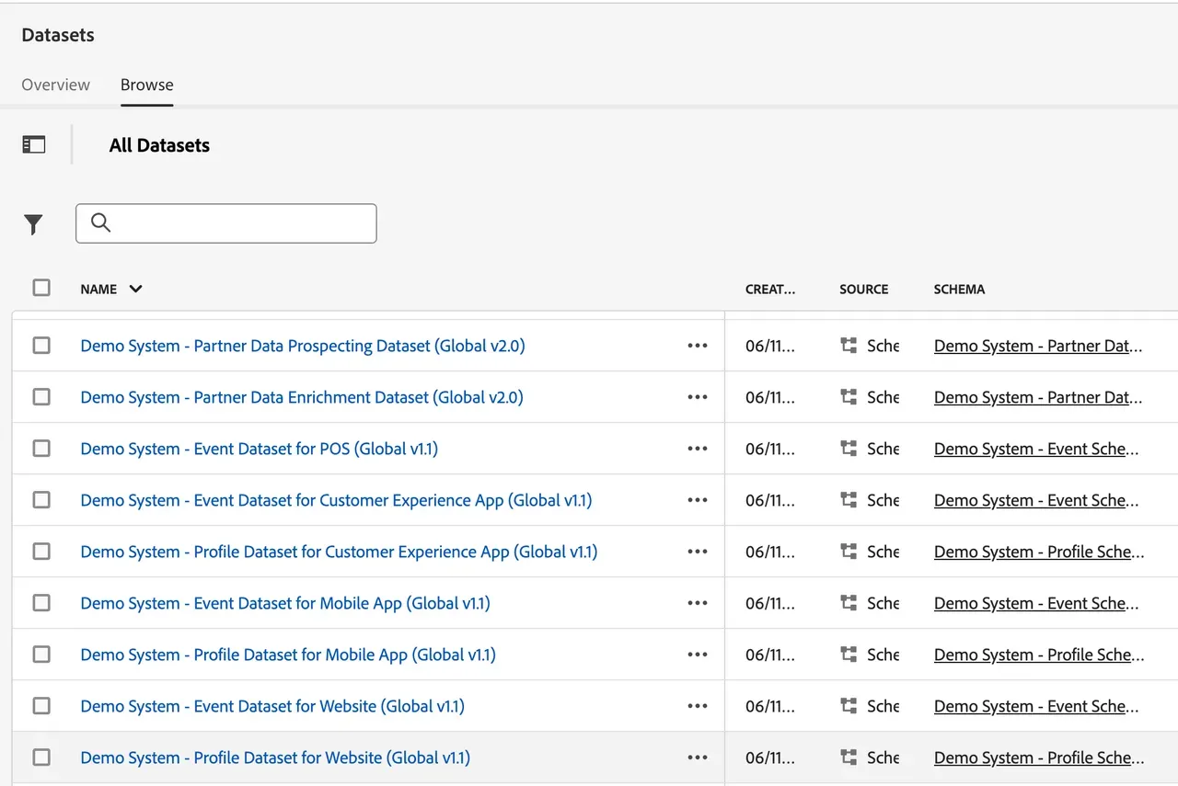Open Profile Dataset for Mobile App link
The width and height of the screenshot is (1178, 786).
[288, 655]
